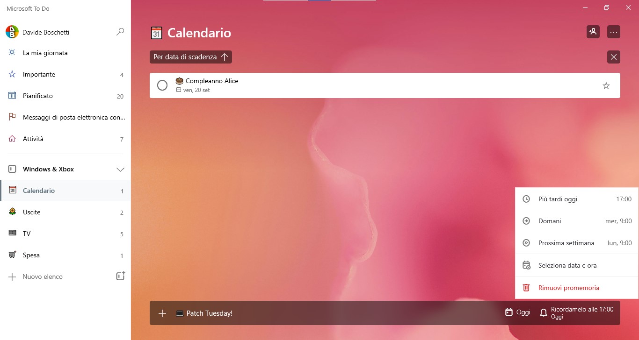
Task: Open the Pianificato smart list
Action: (65, 96)
